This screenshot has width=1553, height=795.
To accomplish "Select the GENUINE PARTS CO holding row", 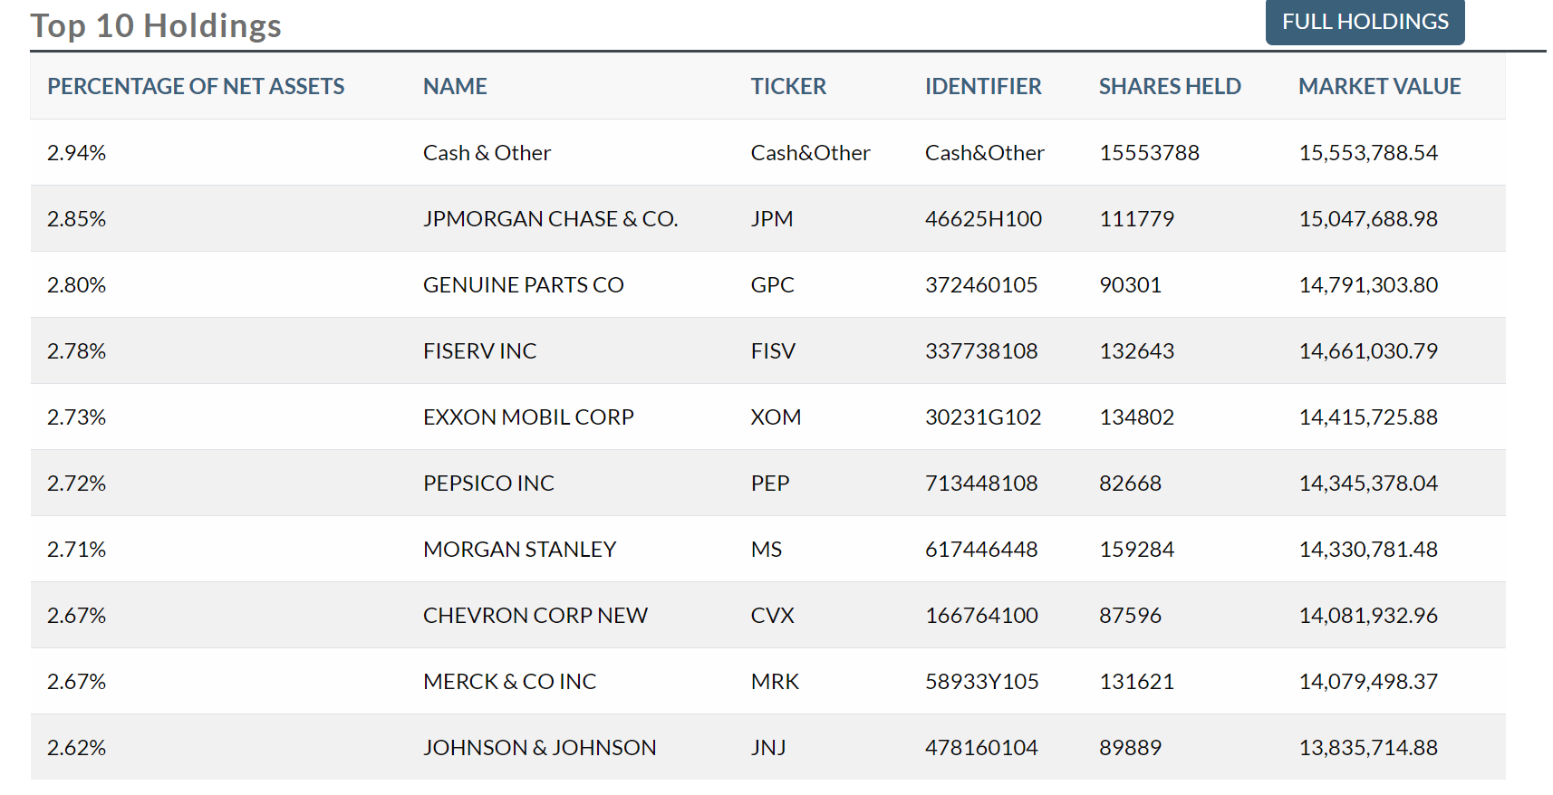I will 523,284.
